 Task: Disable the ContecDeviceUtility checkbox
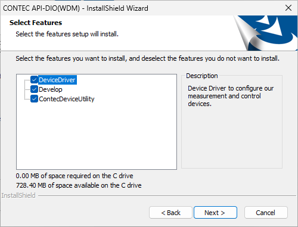[34, 99]
